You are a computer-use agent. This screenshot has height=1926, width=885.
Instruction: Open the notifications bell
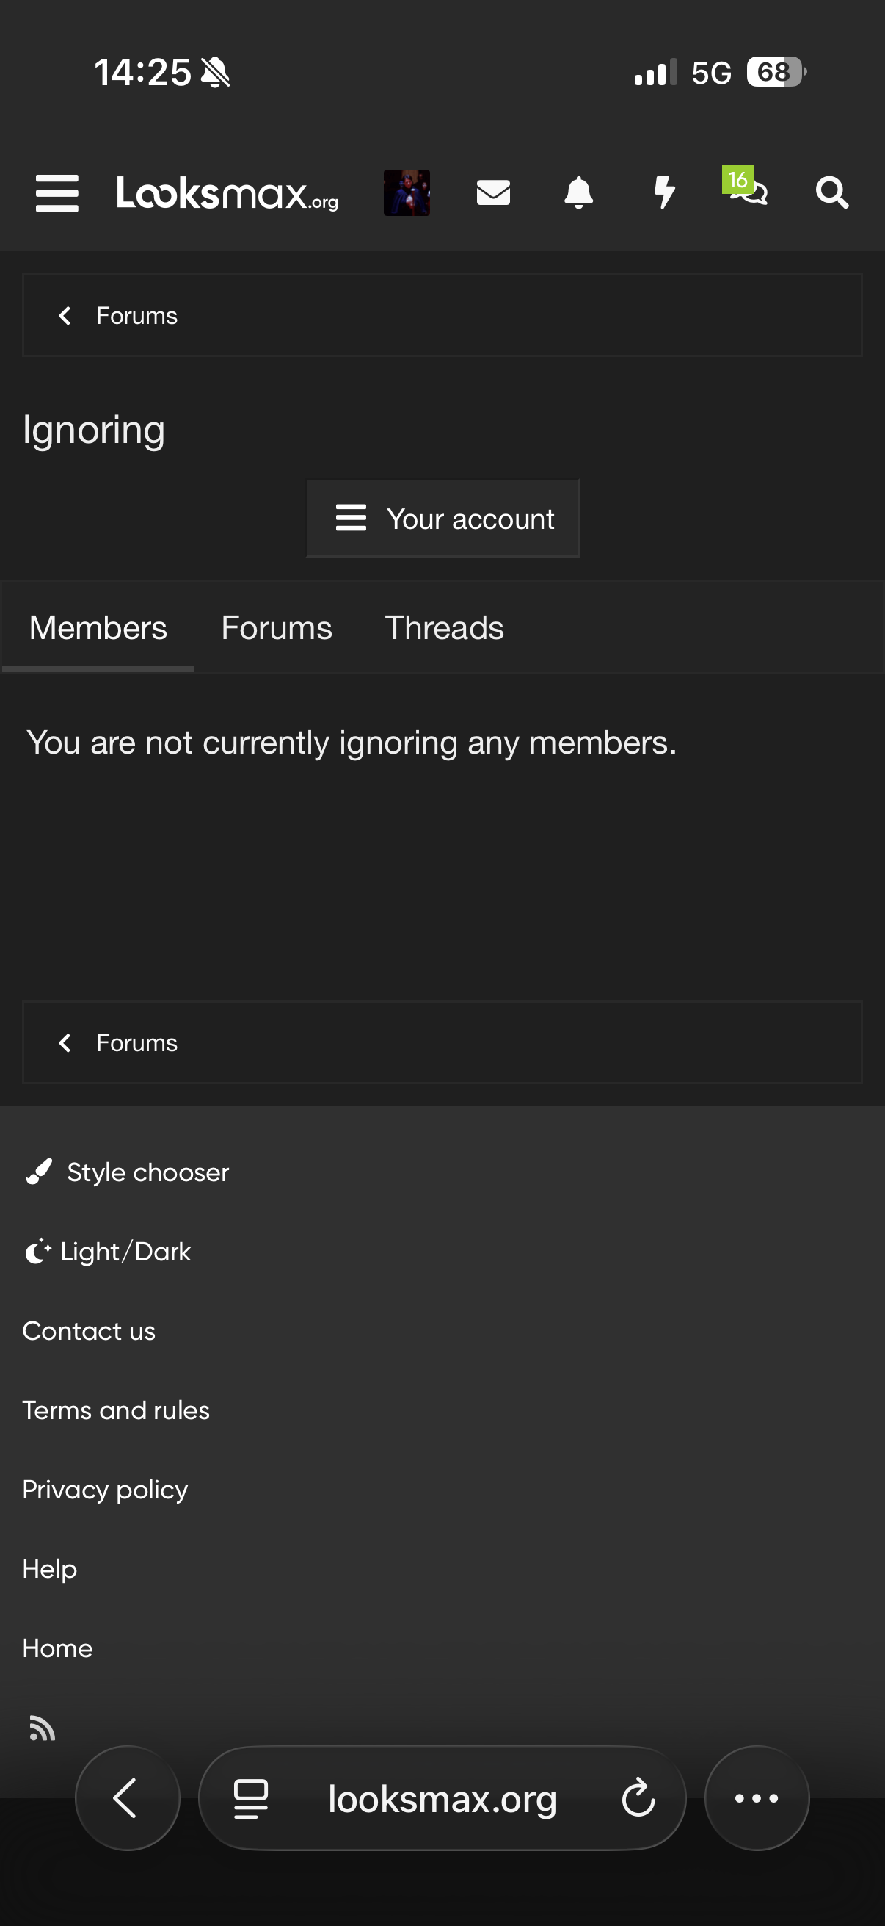pyautogui.click(x=578, y=193)
